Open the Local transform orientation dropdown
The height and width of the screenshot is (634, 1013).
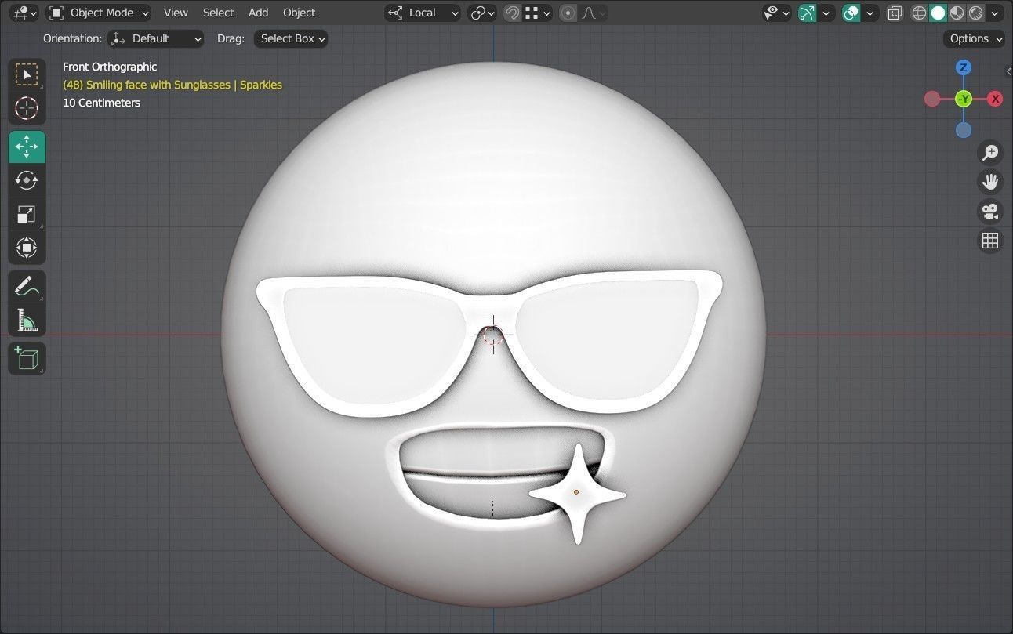(x=423, y=13)
